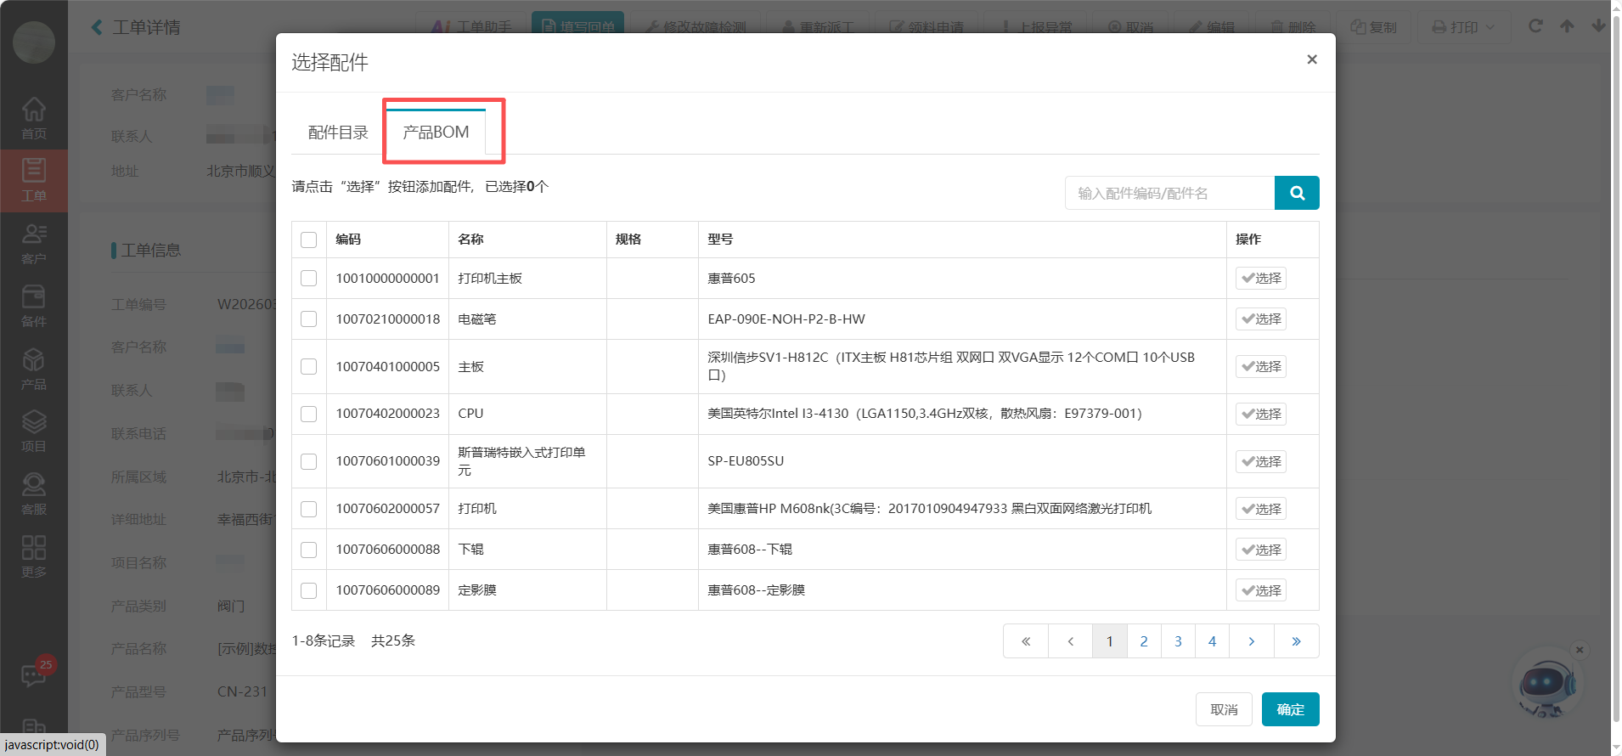Click 选择 button for 电磁笔 row
The width and height of the screenshot is (1622, 756).
coord(1260,319)
